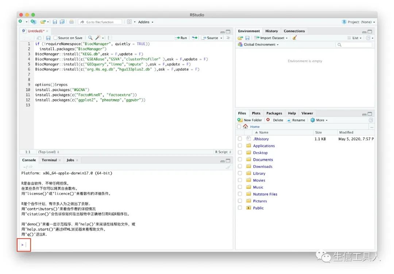Click the Load Workspace icon in Environment pane
This screenshot has width=394, height=274.
coord(240,38)
